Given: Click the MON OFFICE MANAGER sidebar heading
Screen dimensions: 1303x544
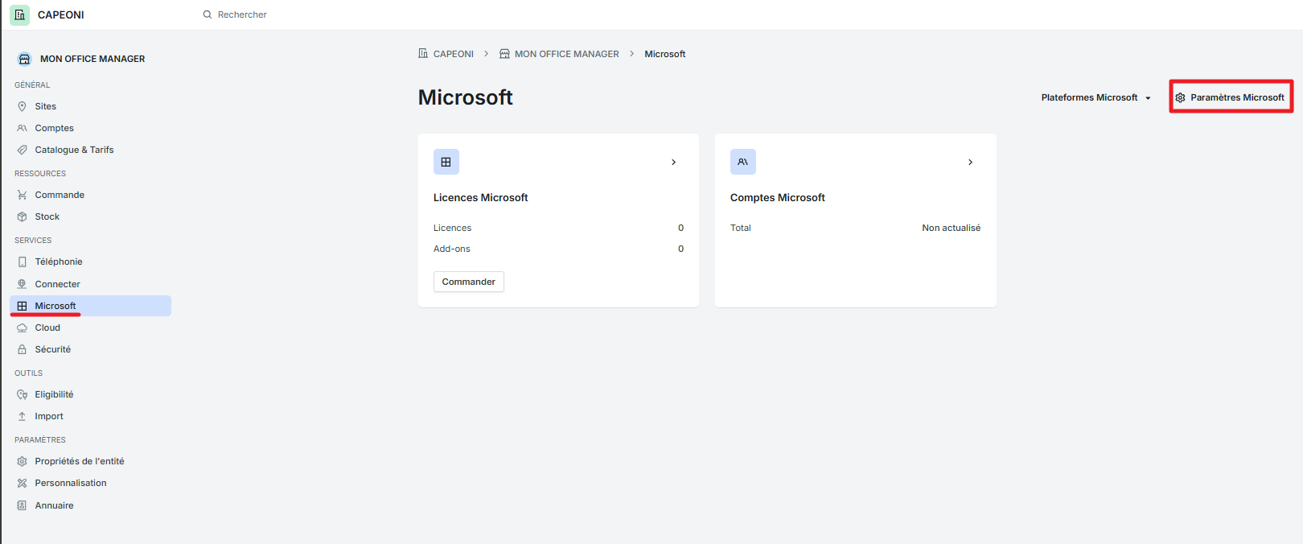Looking at the screenshot, I should pyautogui.click(x=92, y=59).
